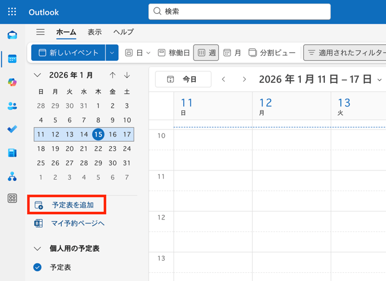The image size is (386, 281).
Task: Click the 2026年1月 month heading
Action: [71, 75]
